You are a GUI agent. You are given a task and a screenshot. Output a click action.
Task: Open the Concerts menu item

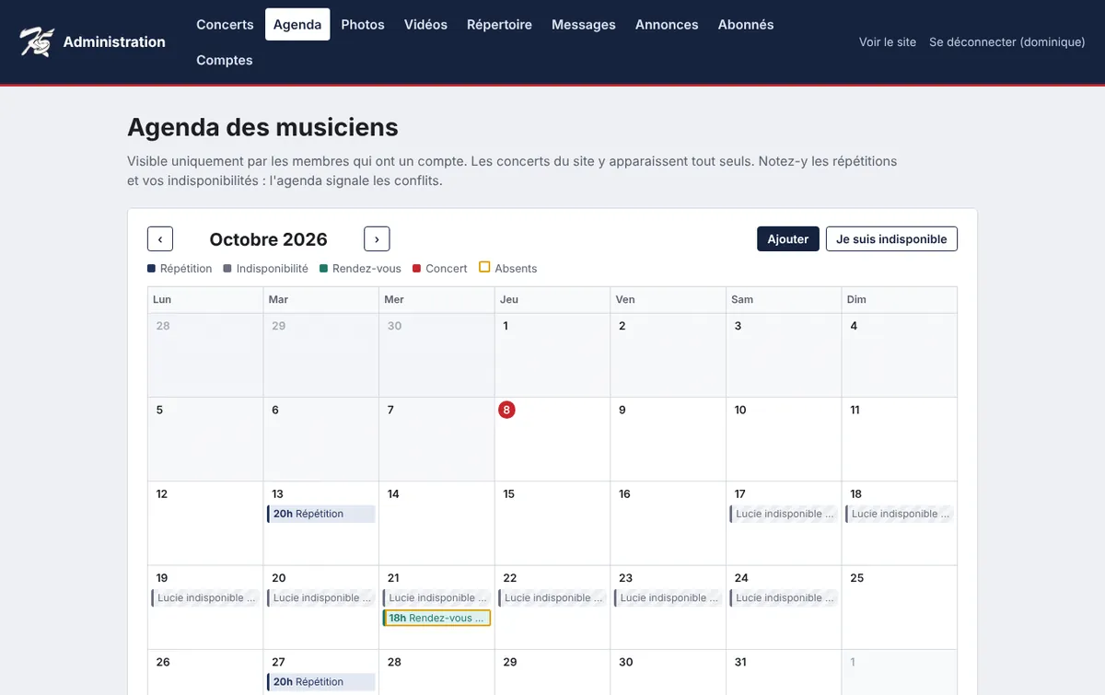click(225, 25)
